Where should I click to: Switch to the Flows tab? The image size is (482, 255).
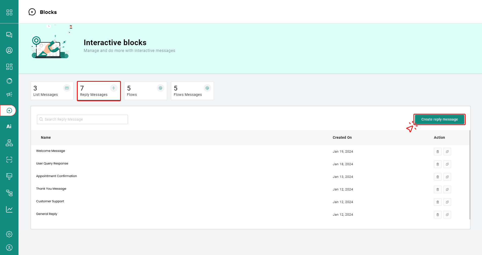click(x=145, y=91)
